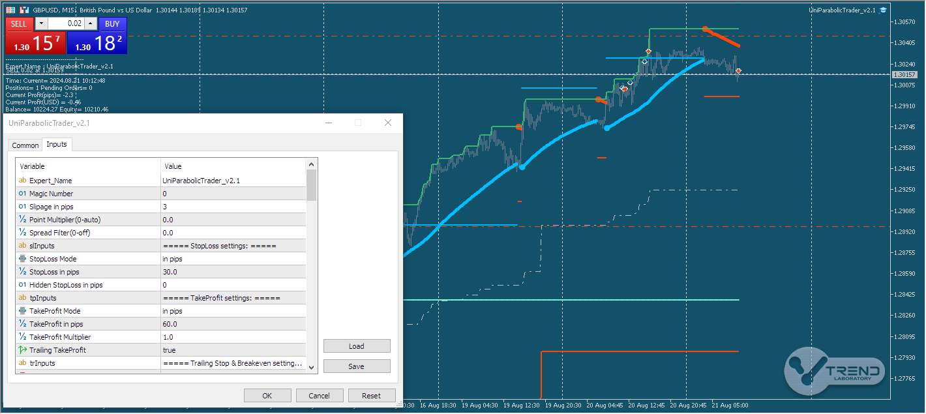The height and width of the screenshot is (414, 926).
Task: Select the Trailing TakeProfit boolean icon
Action: pyautogui.click(x=22, y=350)
